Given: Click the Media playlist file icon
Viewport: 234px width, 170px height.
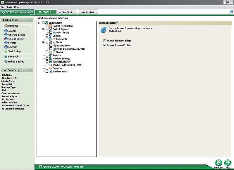Looking at the screenshot, I should click(54, 49).
